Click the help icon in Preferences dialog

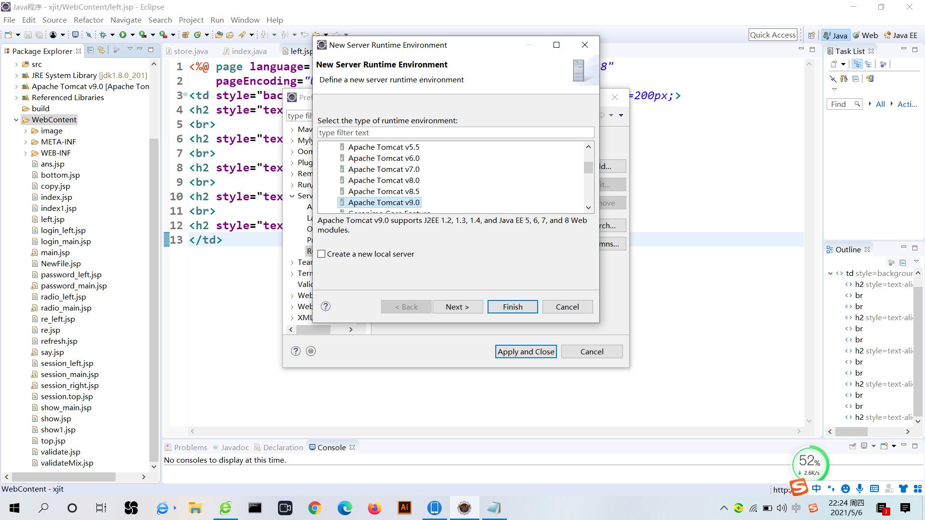click(296, 351)
